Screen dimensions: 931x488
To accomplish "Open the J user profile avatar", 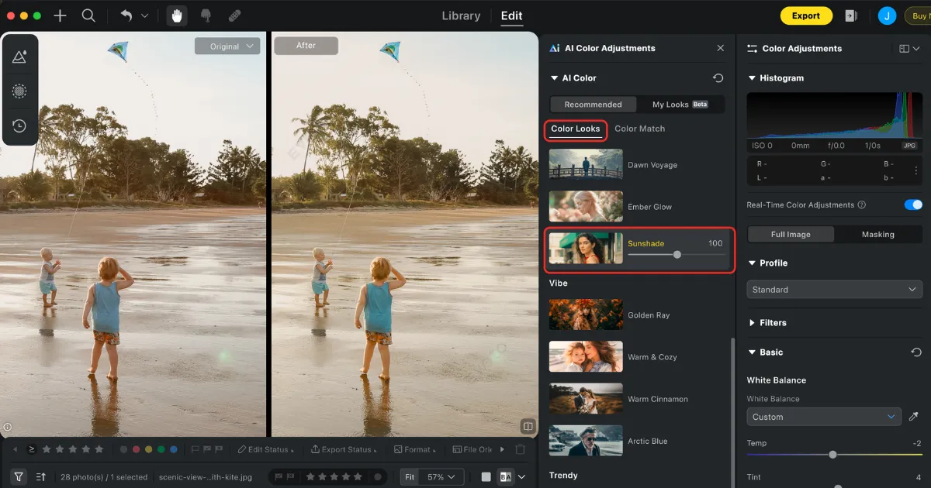I will click(x=888, y=15).
